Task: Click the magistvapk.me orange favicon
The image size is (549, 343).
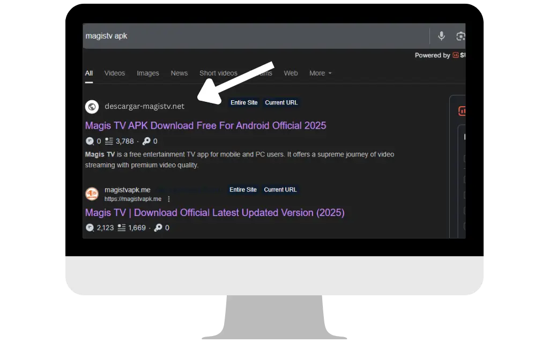Action: (92, 193)
